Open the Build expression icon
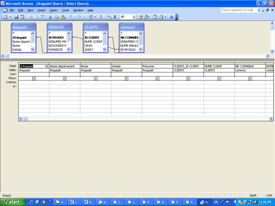 point(147,17)
